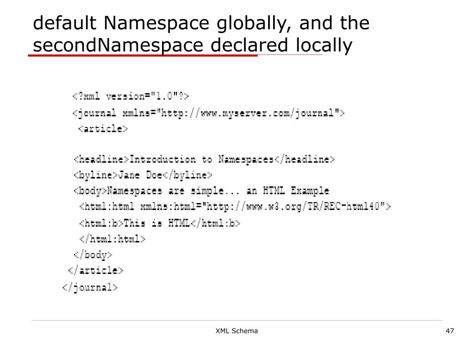This screenshot has width=474, height=356.
Task: Click the slide number 47
Action: [450, 331]
